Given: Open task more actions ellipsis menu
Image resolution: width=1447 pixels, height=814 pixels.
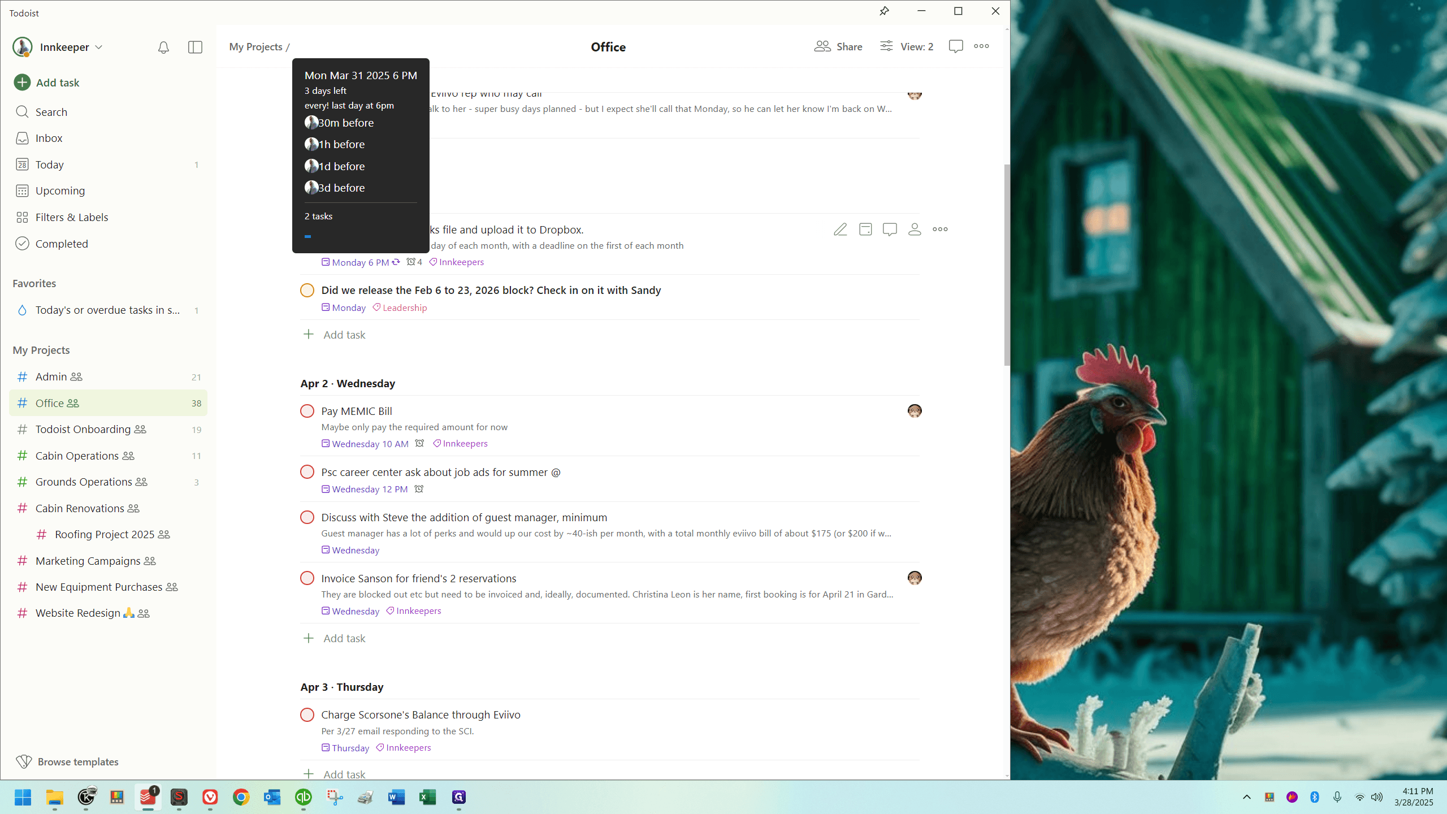Looking at the screenshot, I should [x=940, y=230].
